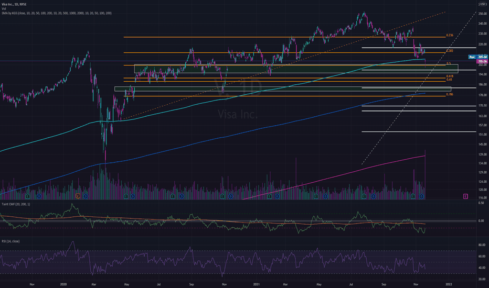The height and width of the screenshot is (288, 489).
Task: Click the 250.00 price axis value
Action: click(483, 14)
